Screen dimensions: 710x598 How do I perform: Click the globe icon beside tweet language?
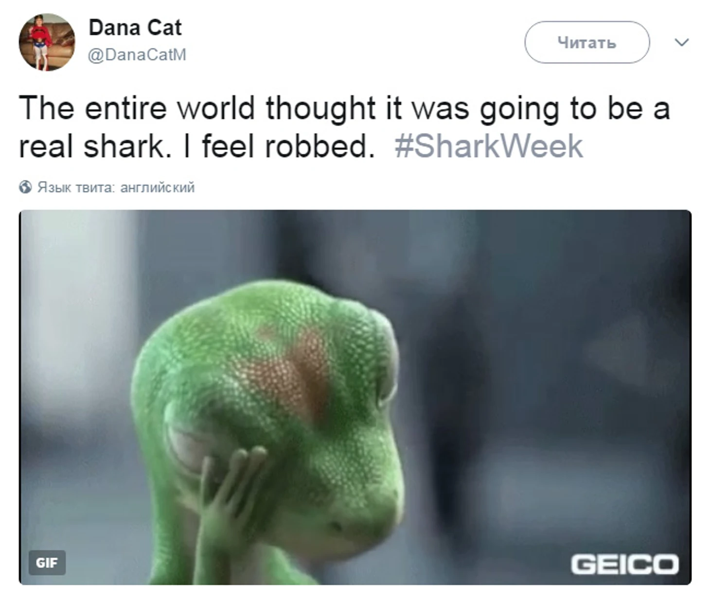click(x=25, y=187)
